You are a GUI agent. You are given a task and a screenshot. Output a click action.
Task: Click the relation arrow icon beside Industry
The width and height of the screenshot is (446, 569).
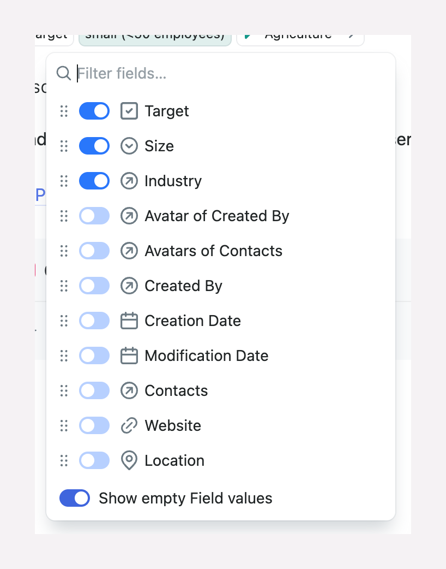click(129, 181)
